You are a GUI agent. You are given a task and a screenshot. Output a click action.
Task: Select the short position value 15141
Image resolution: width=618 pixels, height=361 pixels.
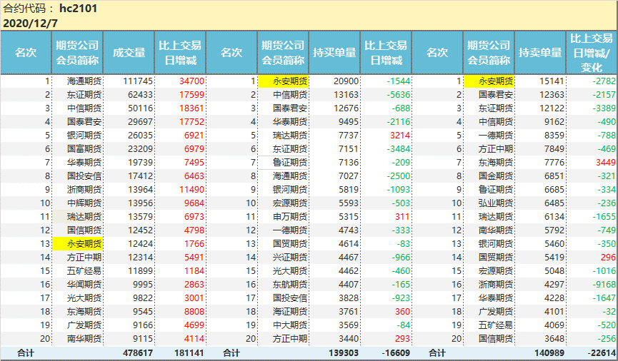click(x=552, y=81)
